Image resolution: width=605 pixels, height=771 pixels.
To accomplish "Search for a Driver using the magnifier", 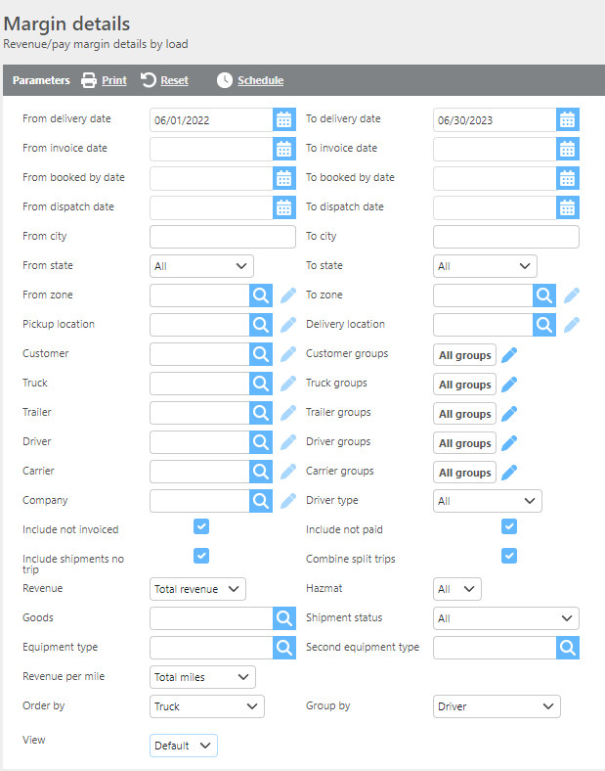I will click(261, 442).
